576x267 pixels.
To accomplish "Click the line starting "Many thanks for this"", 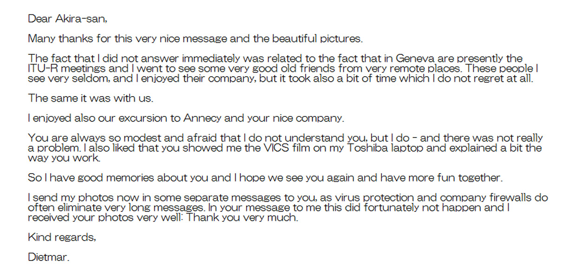I will click(195, 39).
